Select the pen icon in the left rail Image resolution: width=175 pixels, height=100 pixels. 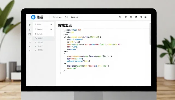coord(30,30)
